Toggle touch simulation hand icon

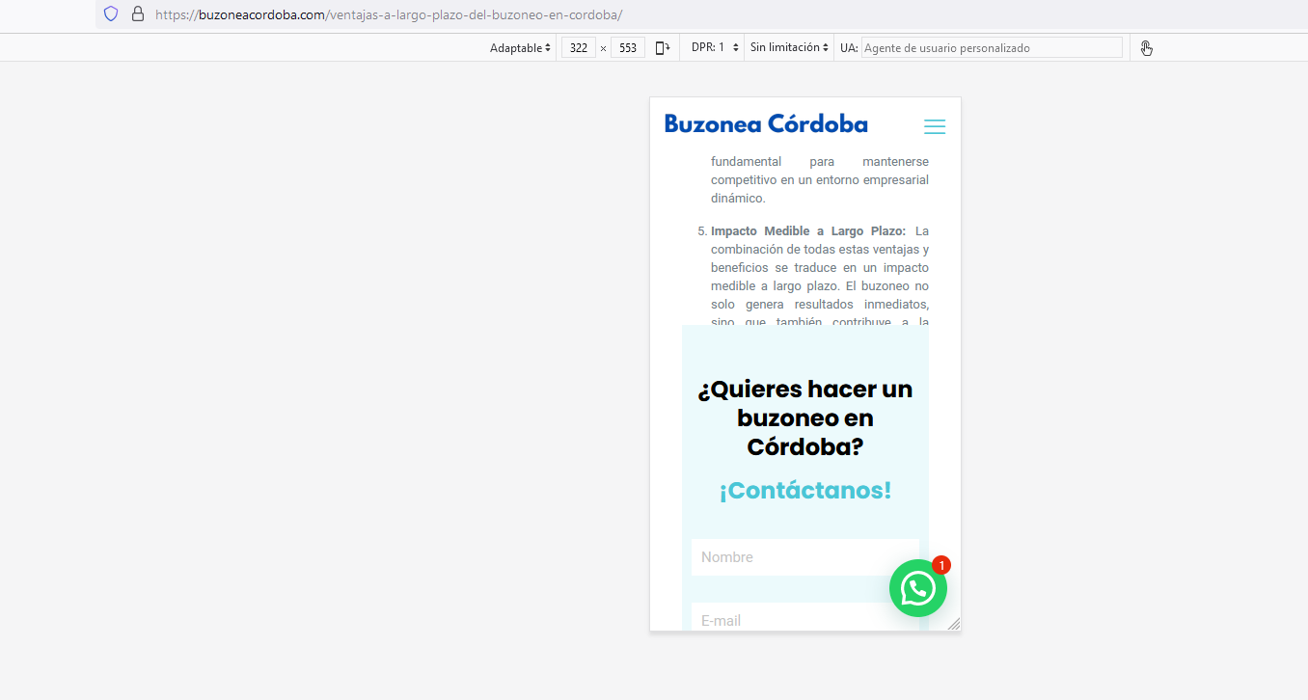click(1147, 47)
